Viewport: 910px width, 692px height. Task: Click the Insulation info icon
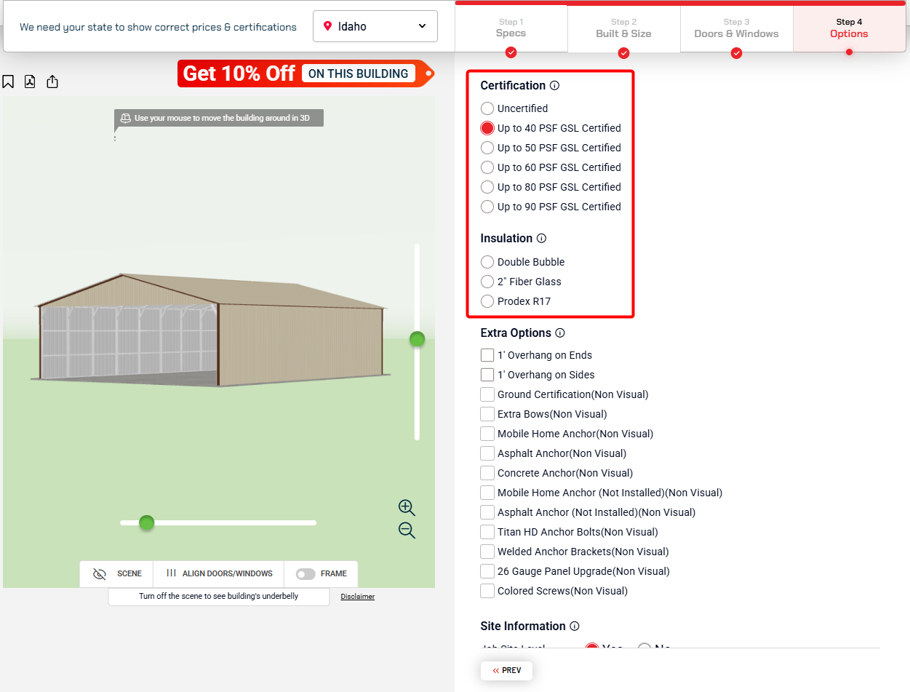541,239
